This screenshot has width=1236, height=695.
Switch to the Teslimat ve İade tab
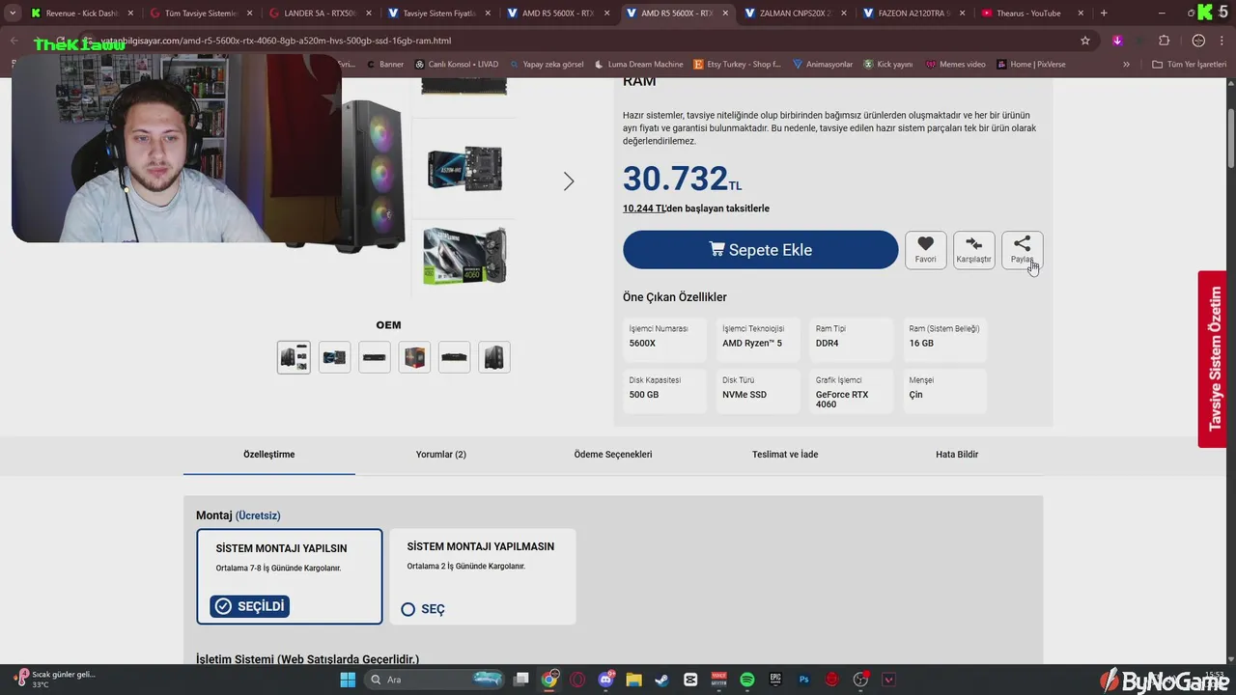tap(785, 454)
